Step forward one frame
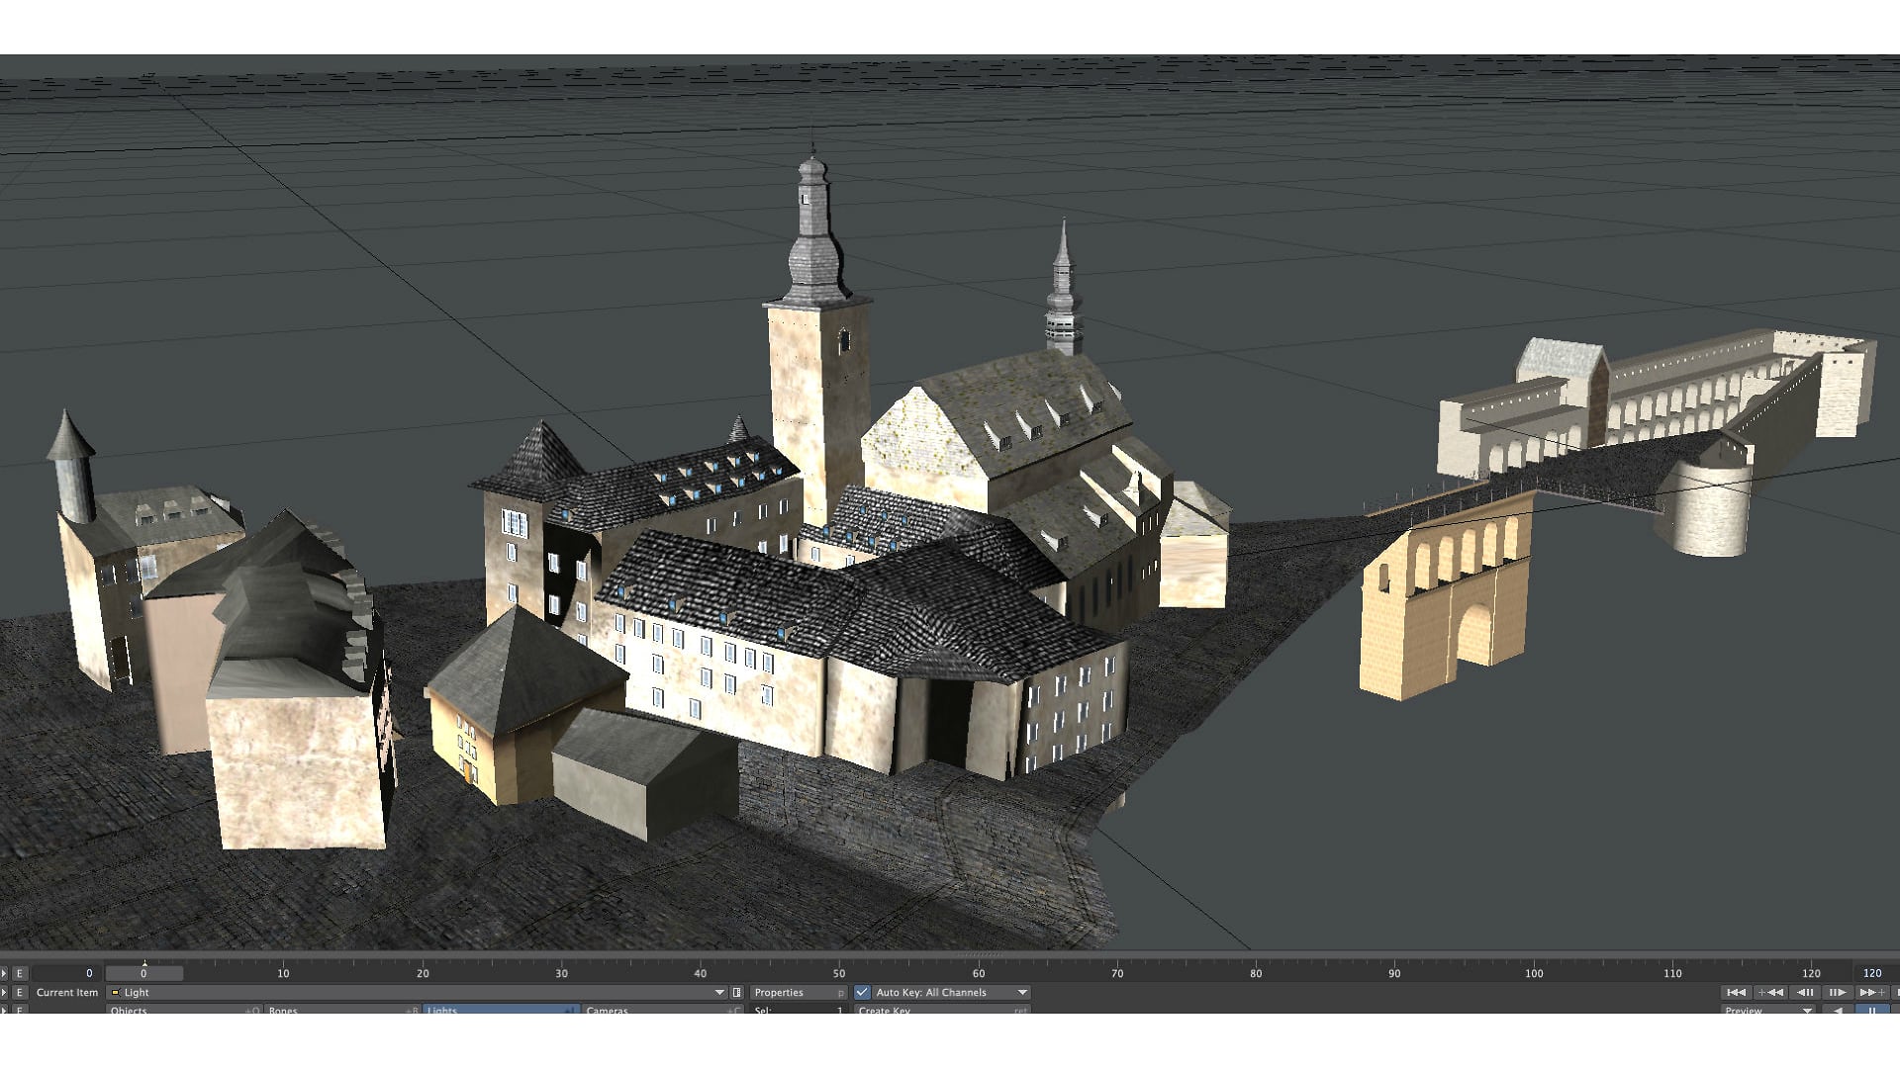 point(1838,992)
